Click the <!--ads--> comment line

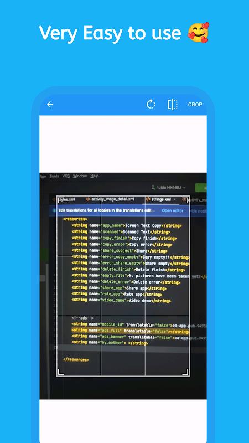82,318
